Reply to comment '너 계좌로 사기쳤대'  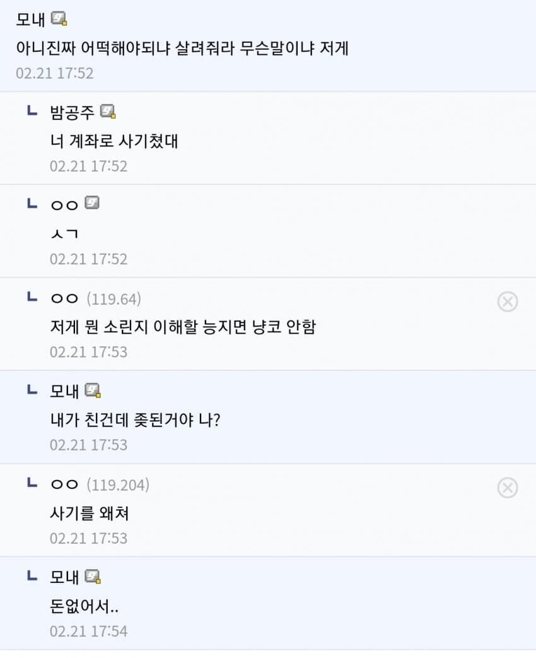click(x=114, y=141)
